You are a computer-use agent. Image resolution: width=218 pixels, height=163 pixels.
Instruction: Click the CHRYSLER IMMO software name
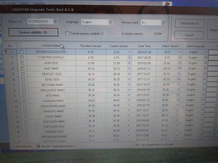(x=54, y=121)
